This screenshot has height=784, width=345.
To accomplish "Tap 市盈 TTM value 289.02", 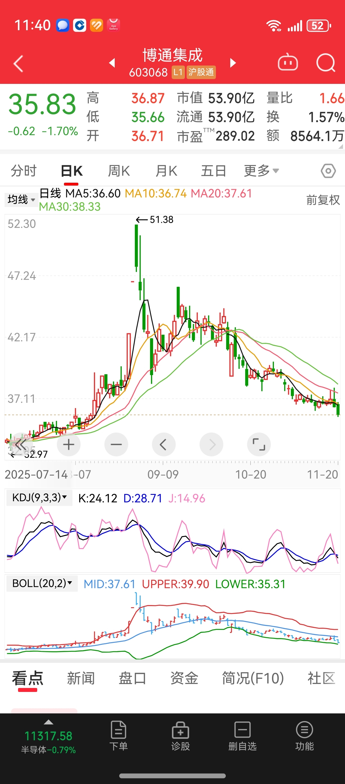I will (x=235, y=136).
